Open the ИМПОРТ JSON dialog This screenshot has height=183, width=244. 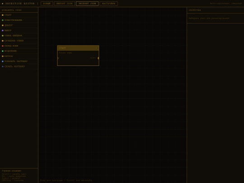coord(65,4)
